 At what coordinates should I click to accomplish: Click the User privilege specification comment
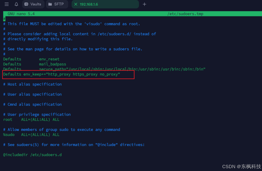coord(37,115)
